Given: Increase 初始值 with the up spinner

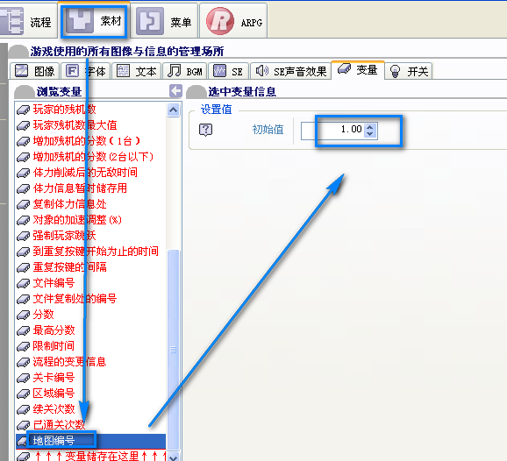Looking at the screenshot, I should tap(370, 126).
